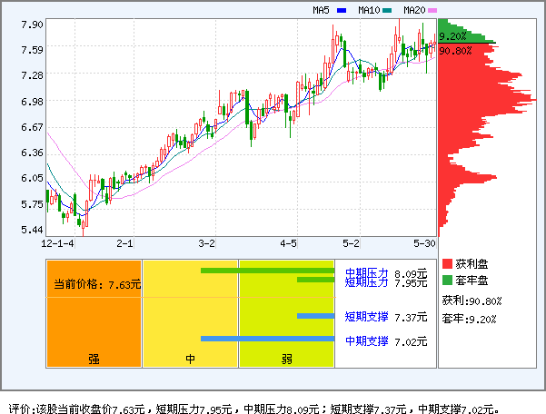Click the 3-2 date on the axis

[207, 243]
